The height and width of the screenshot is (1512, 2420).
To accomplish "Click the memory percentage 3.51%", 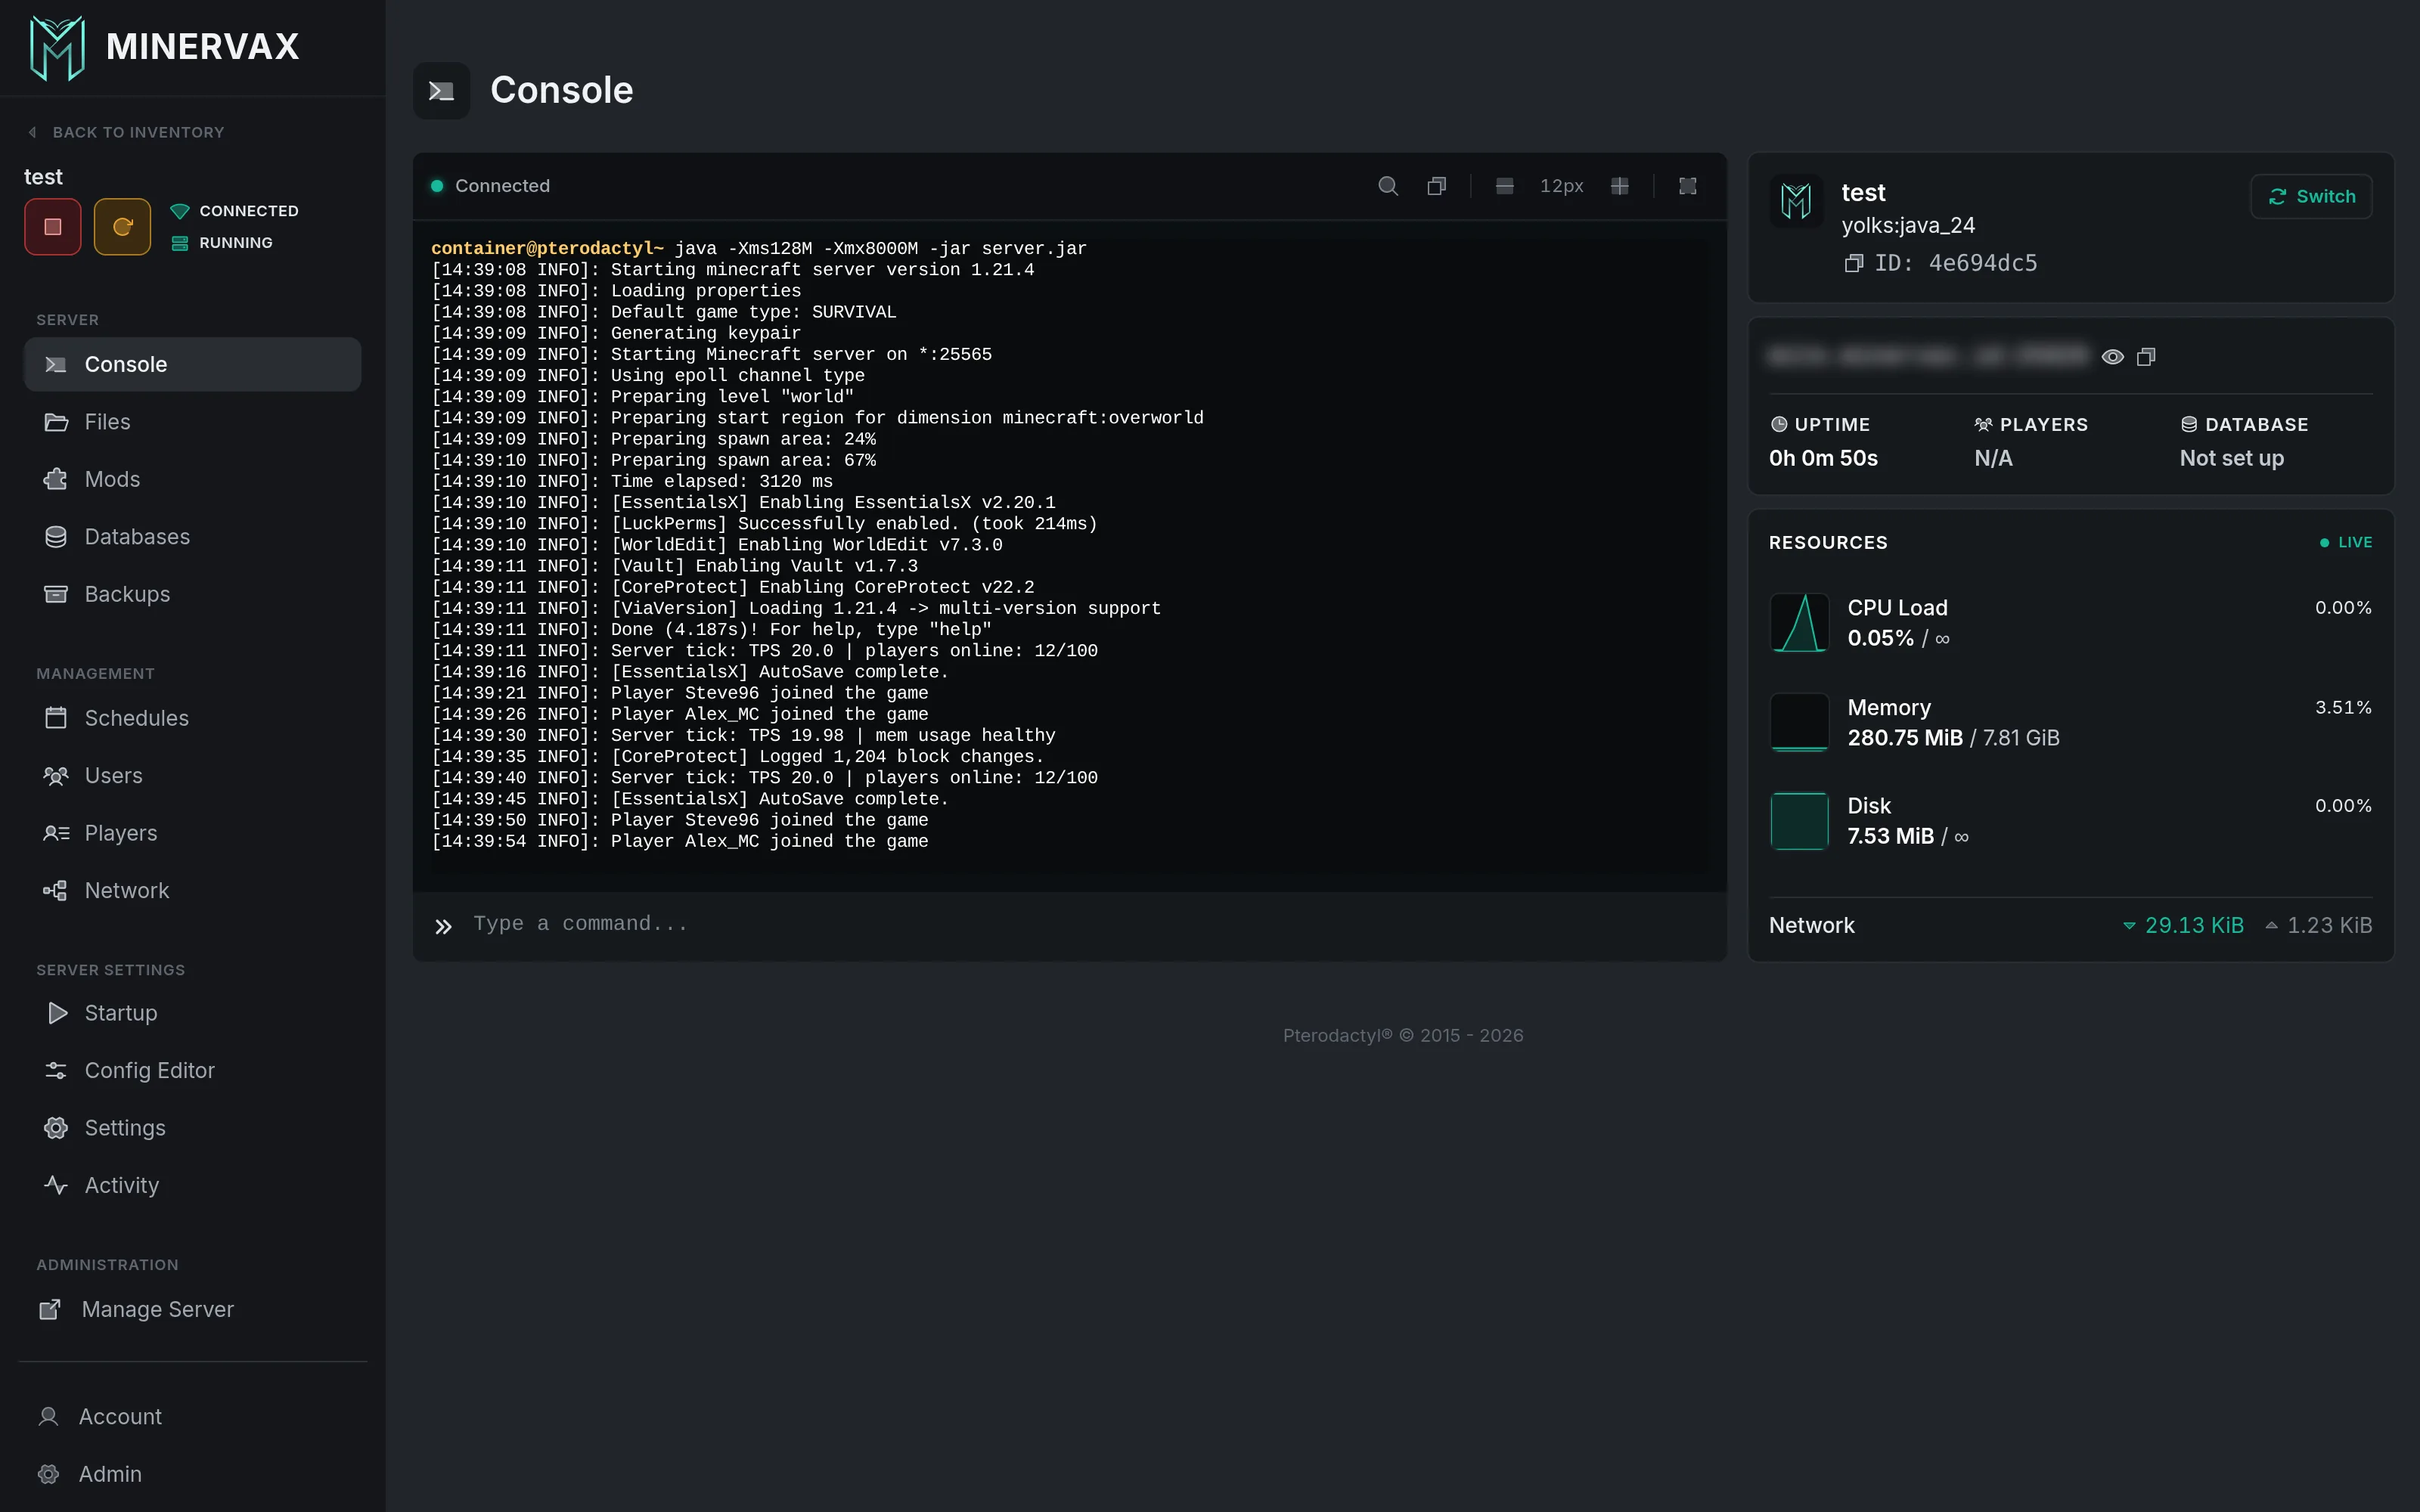I will tap(2343, 707).
